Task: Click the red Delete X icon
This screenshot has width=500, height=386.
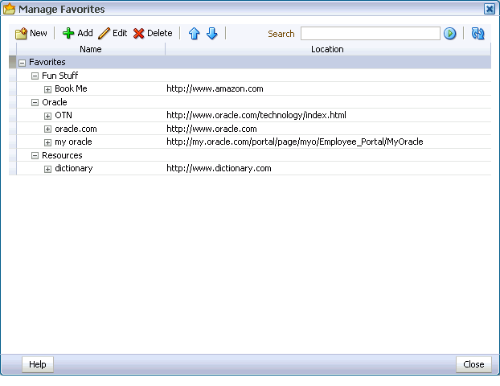Action: (139, 34)
